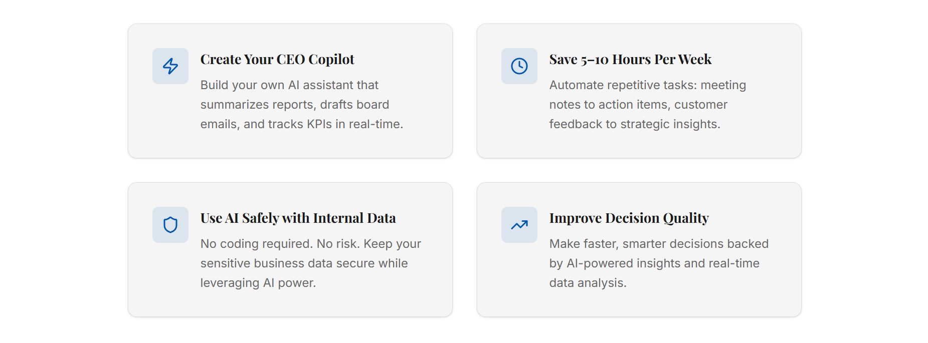Click the 'Make faster, smarter decisions backed' line
The height and width of the screenshot is (343, 928).
[659, 244]
